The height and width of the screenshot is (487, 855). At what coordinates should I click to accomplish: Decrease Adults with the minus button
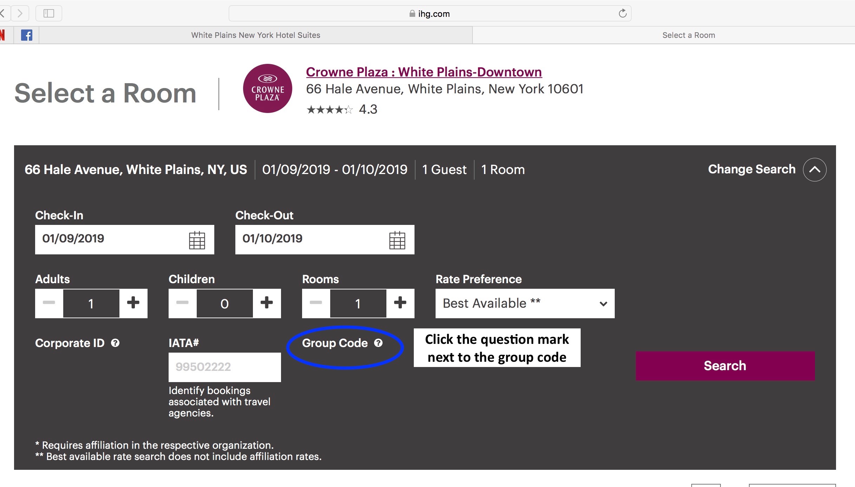tap(49, 303)
